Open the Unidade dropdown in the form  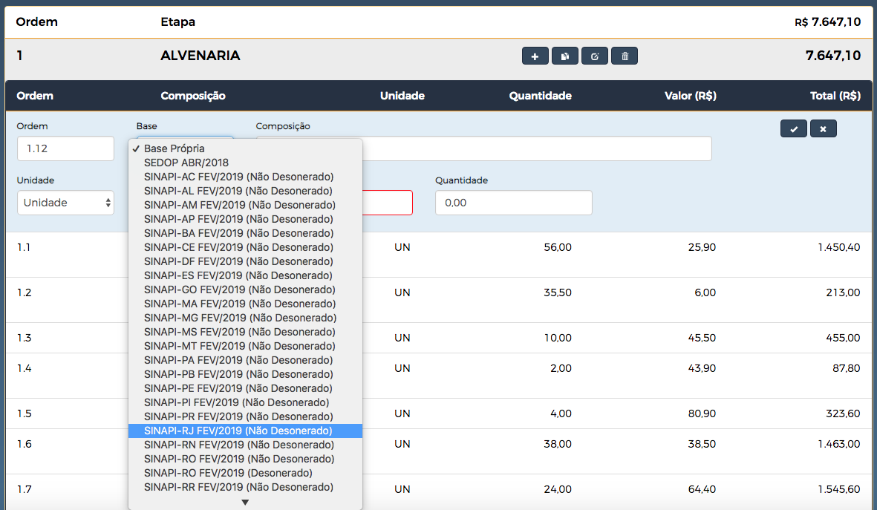(65, 203)
